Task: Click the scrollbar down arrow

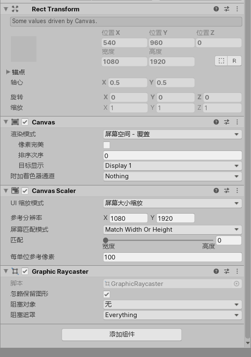Action: [247, 343]
